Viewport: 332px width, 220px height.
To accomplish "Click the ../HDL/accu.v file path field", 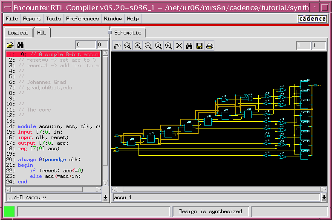I will coord(54,197).
